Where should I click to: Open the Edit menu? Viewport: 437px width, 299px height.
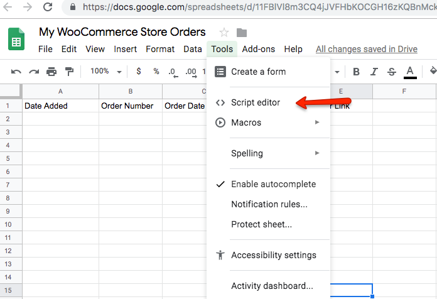point(69,49)
